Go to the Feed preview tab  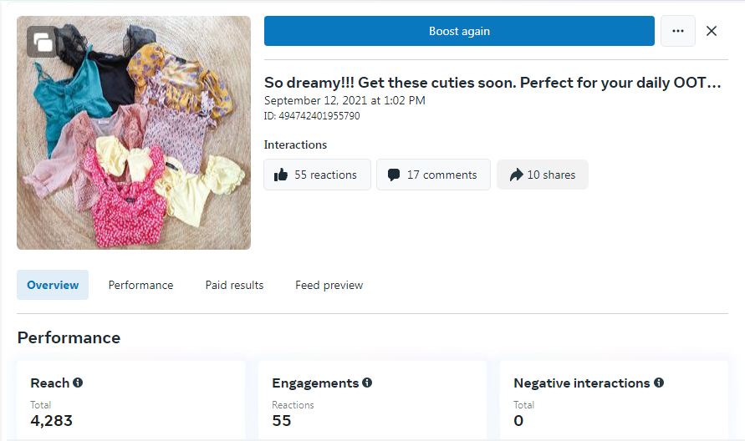[x=329, y=285]
